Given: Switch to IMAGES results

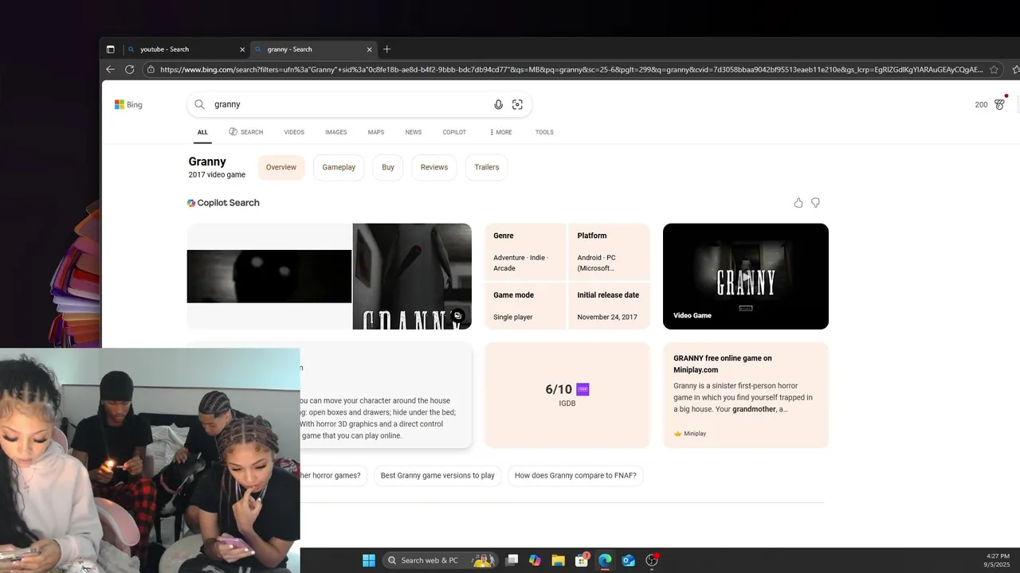Looking at the screenshot, I should tap(335, 132).
